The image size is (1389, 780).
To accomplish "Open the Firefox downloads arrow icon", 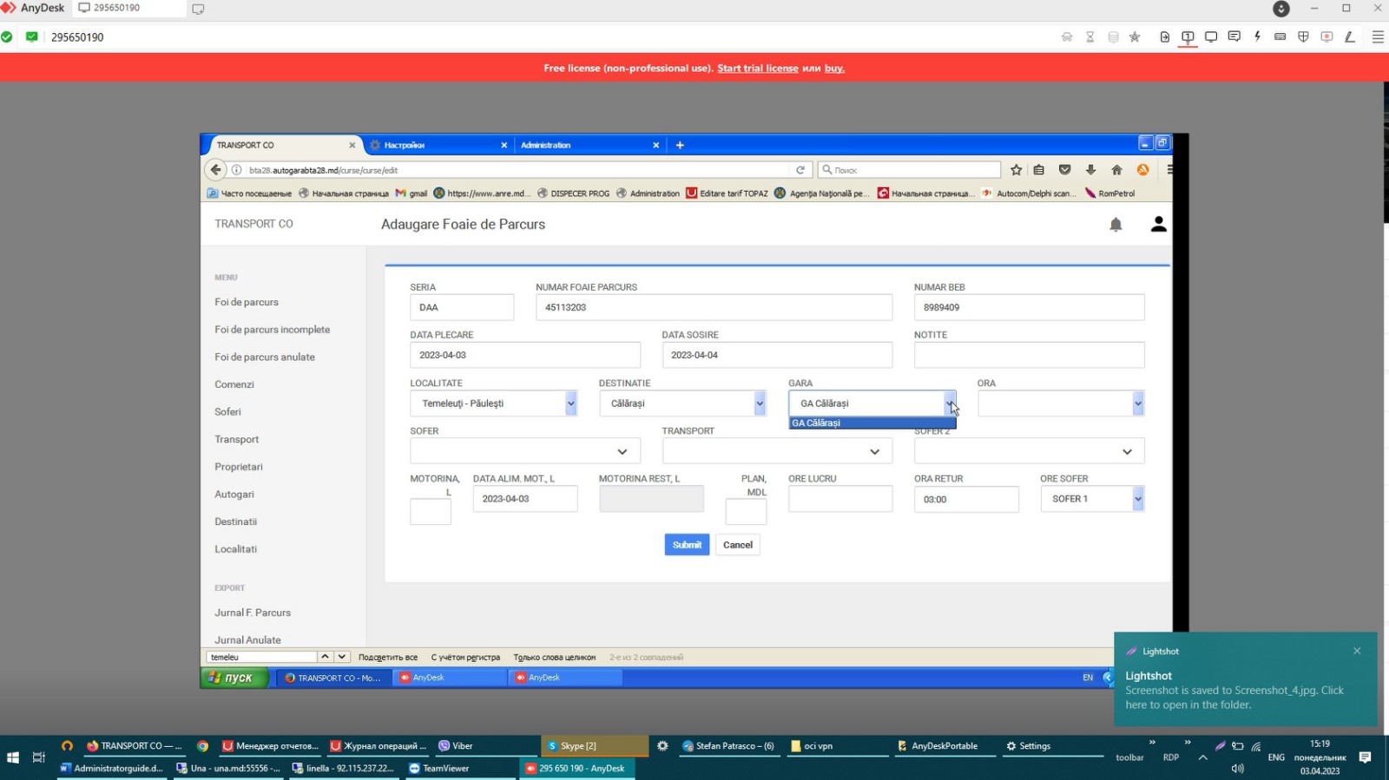I will tap(1090, 170).
